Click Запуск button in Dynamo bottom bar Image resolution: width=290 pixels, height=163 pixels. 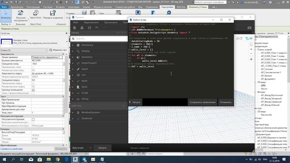point(102,148)
